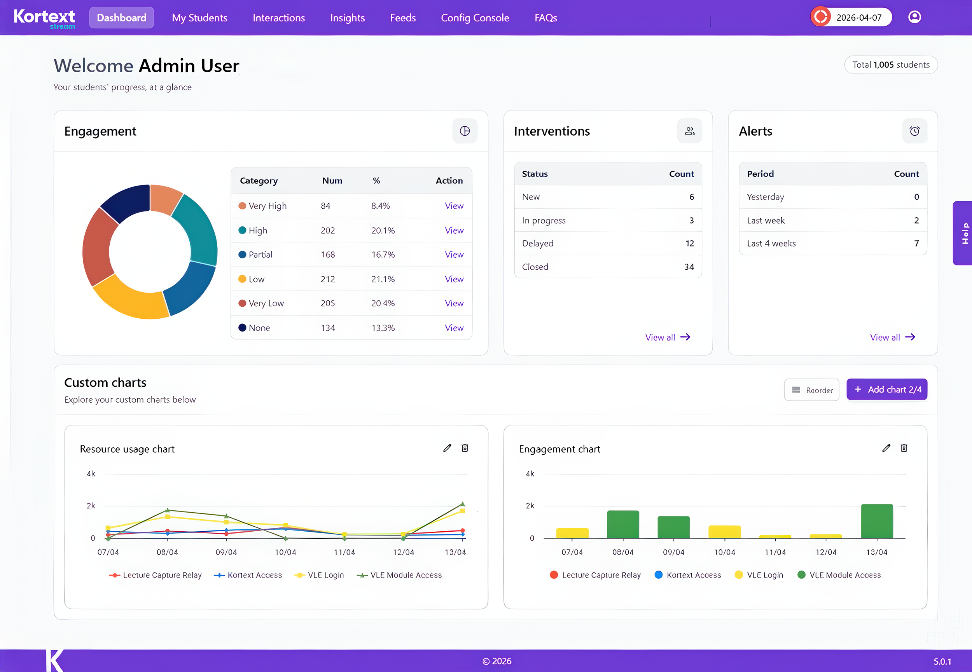Click the Very Low donut segment

(x=95, y=248)
